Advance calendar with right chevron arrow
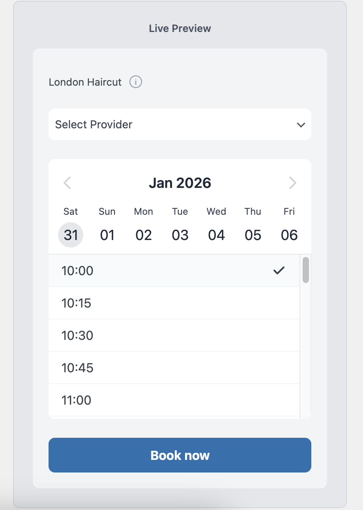This screenshot has height=510, width=363. 292,183
